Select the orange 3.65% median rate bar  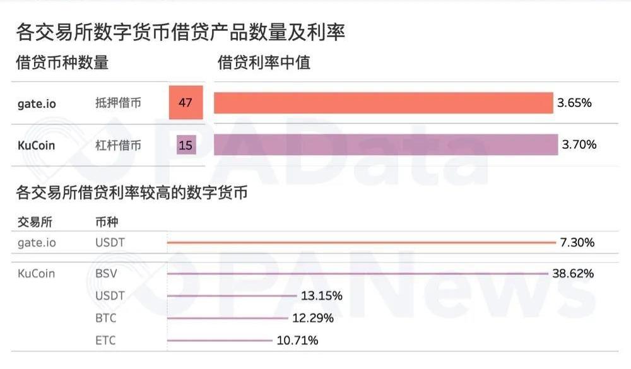pos(383,103)
